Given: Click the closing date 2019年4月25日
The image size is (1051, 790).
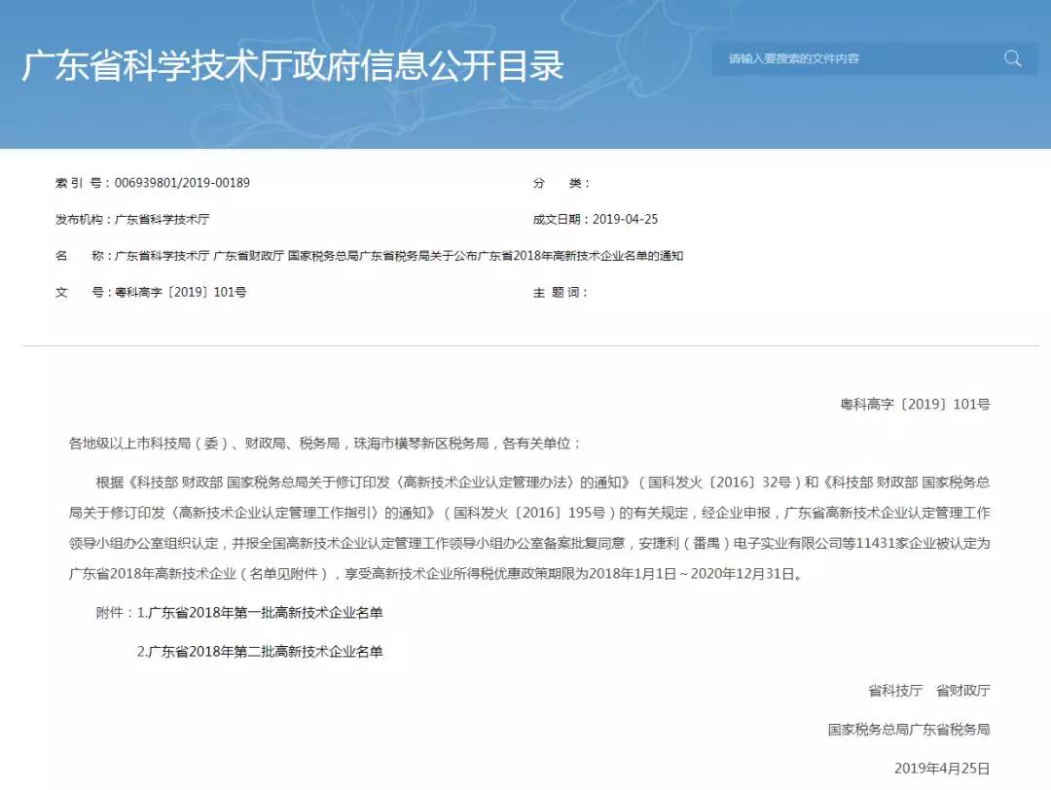Looking at the screenshot, I should (x=941, y=768).
